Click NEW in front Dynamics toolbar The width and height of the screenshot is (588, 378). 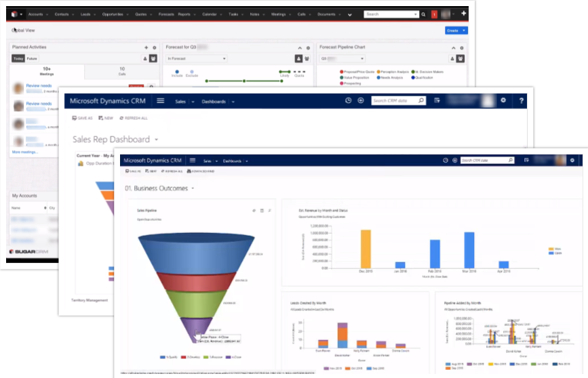coord(151,171)
